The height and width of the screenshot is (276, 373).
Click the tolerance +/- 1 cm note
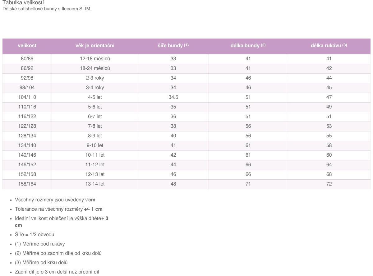tap(59, 209)
